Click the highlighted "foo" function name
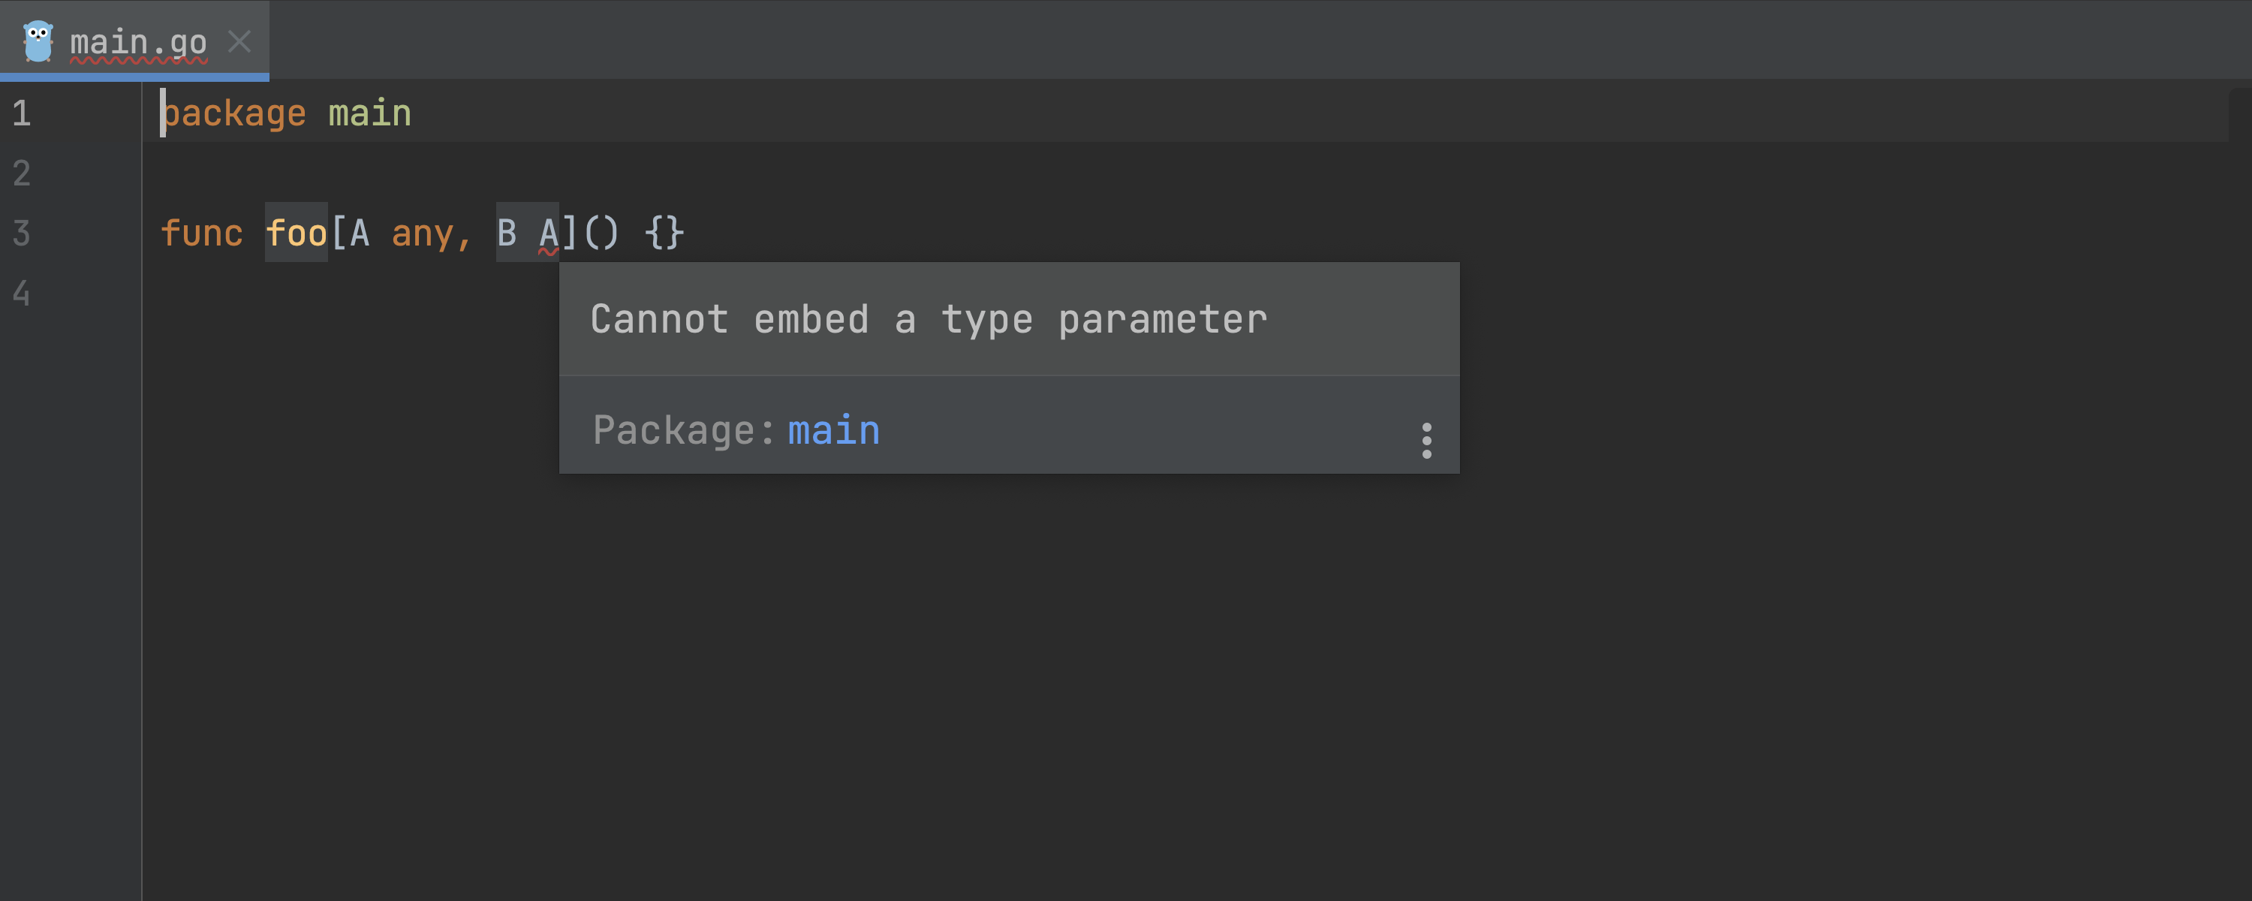Screen dimensions: 2252x901 [x=297, y=234]
